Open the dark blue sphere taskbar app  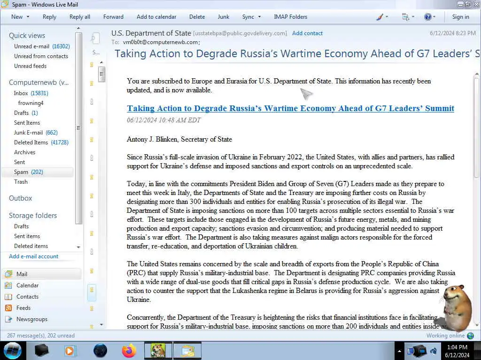pyautogui.click(x=100, y=351)
